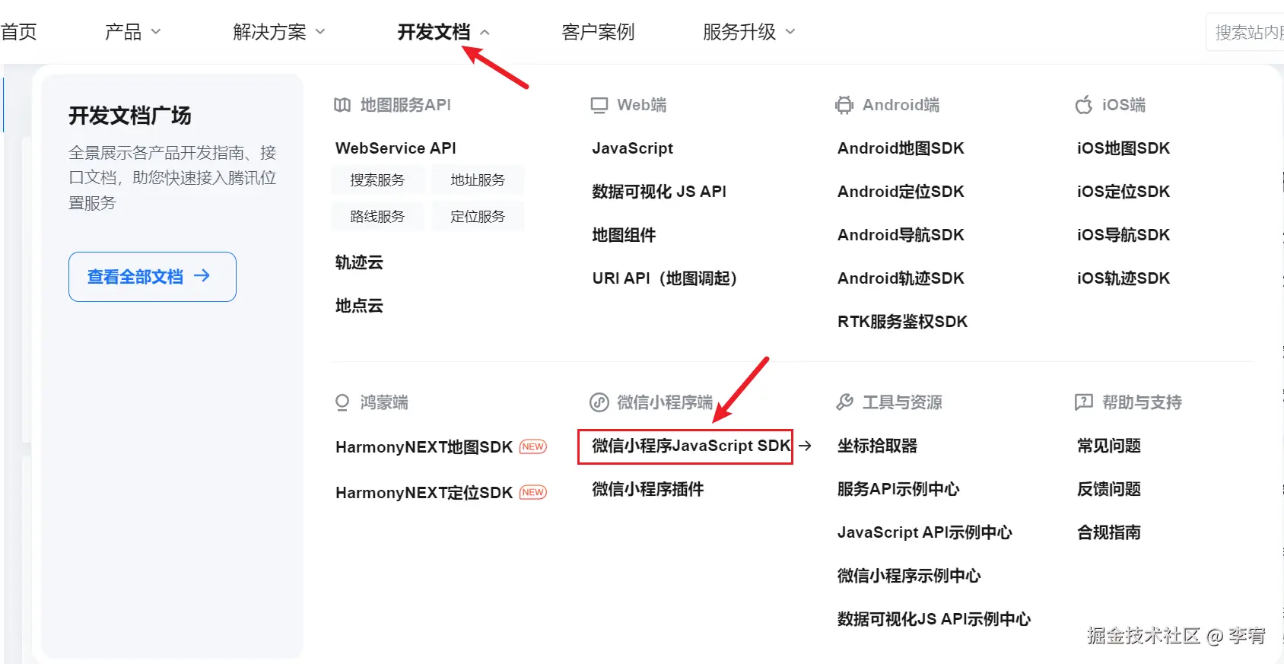The image size is (1284, 664).
Task: Click the 鸿蒙端 section icon
Action: 342,402
